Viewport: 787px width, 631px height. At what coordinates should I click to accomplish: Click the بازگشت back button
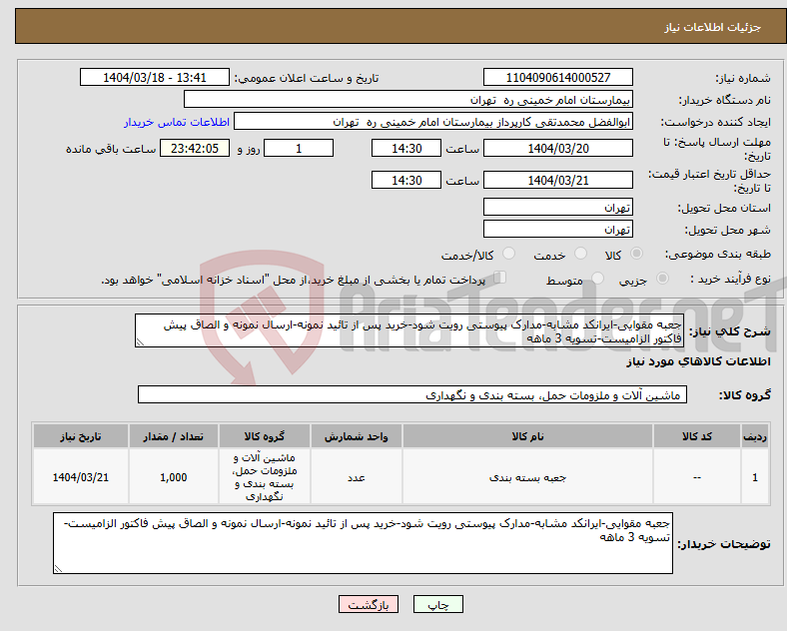click(x=369, y=604)
